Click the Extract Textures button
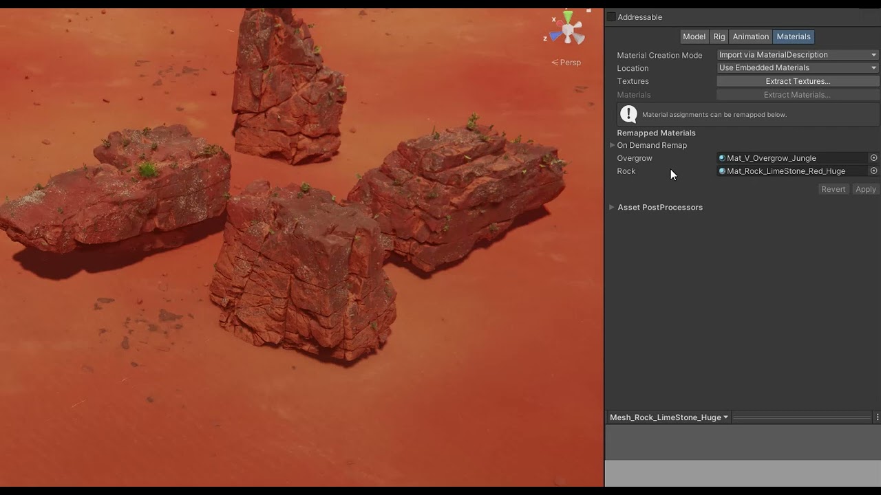 point(798,80)
